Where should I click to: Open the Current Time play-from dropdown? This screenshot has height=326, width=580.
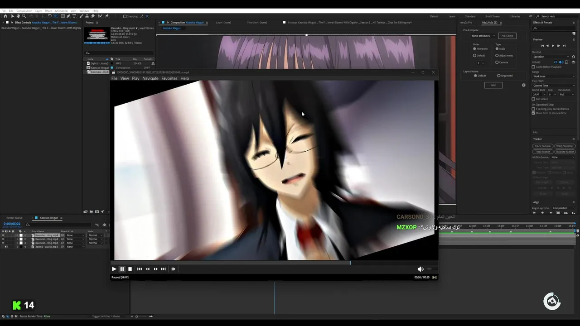(x=553, y=86)
